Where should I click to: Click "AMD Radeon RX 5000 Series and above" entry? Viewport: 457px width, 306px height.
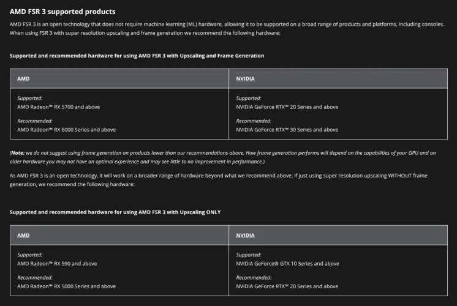tap(66, 286)
